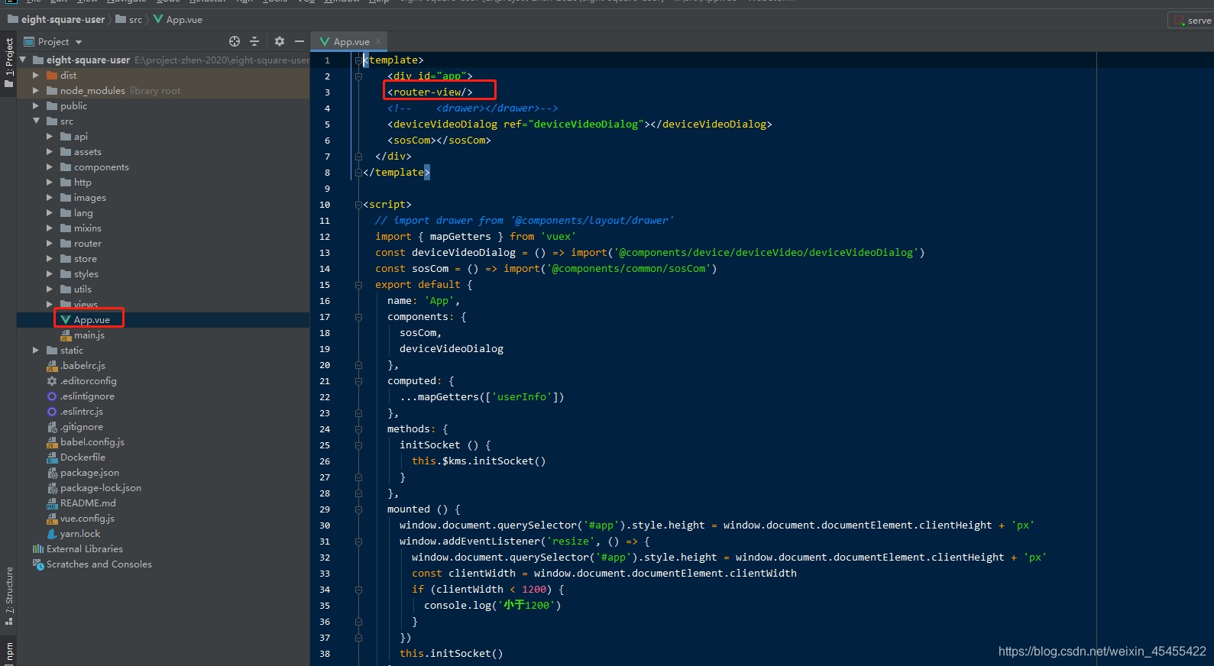Fold the mounted hook at line 29
1214x666 pixels.
(x=358, y=509)
